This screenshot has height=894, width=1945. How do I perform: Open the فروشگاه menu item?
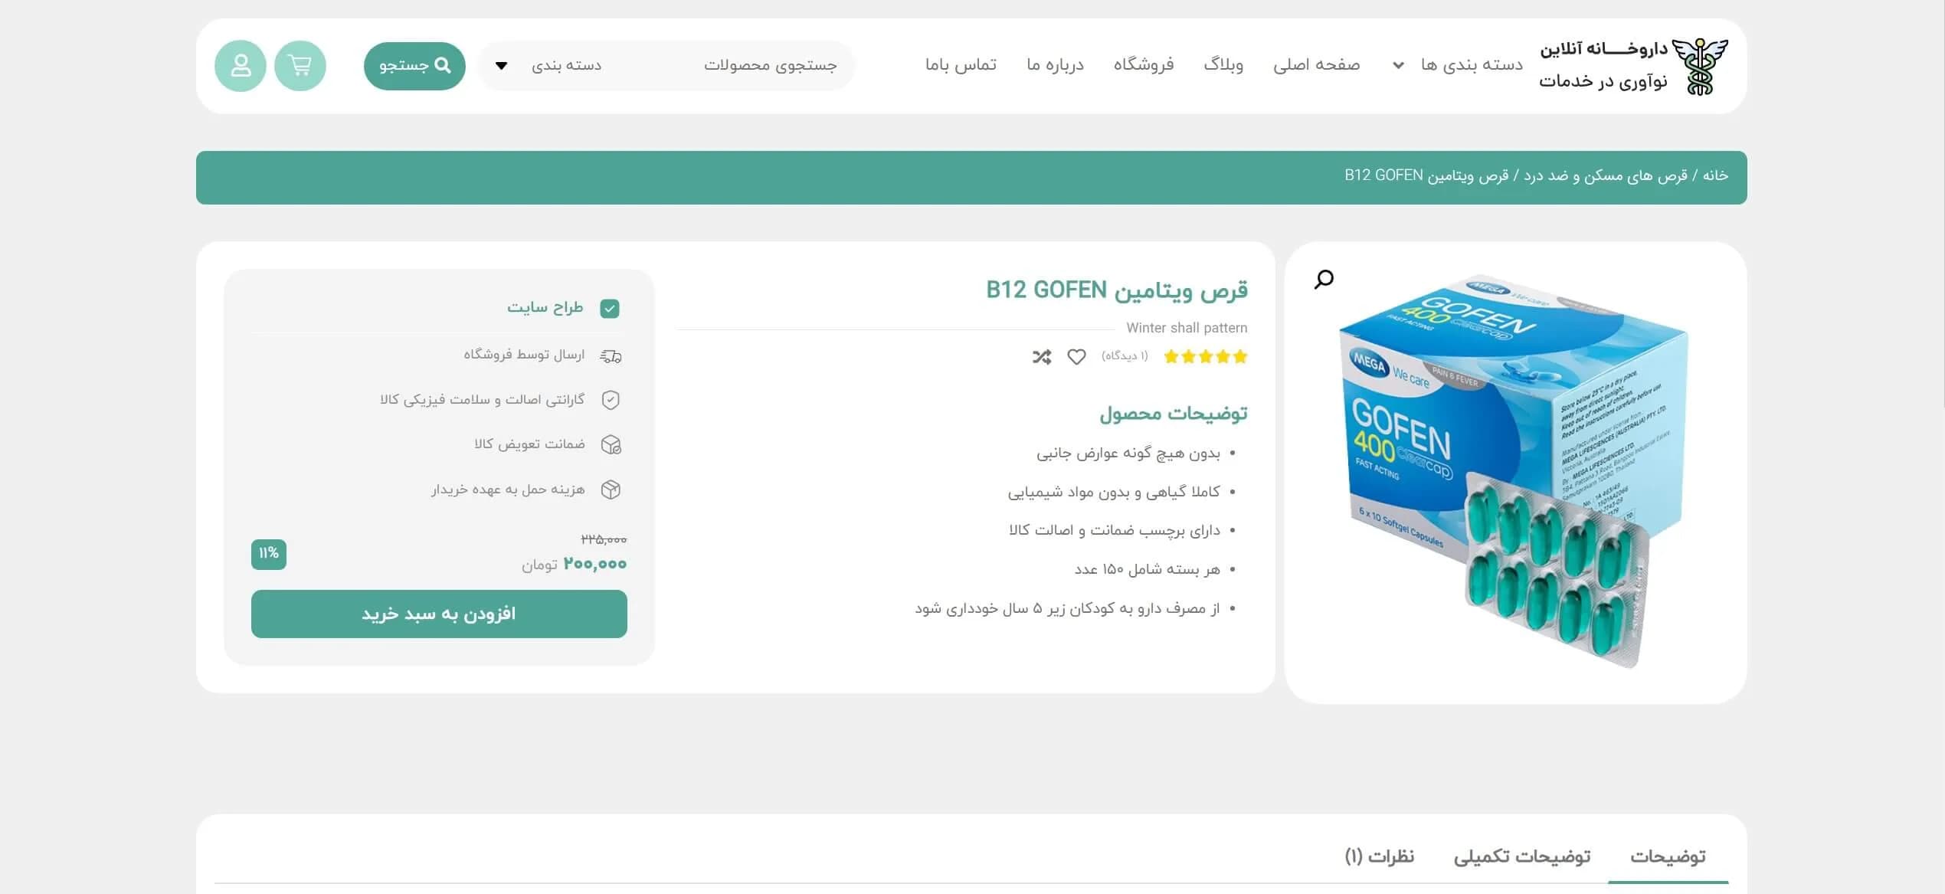[x=1143, y=65]
